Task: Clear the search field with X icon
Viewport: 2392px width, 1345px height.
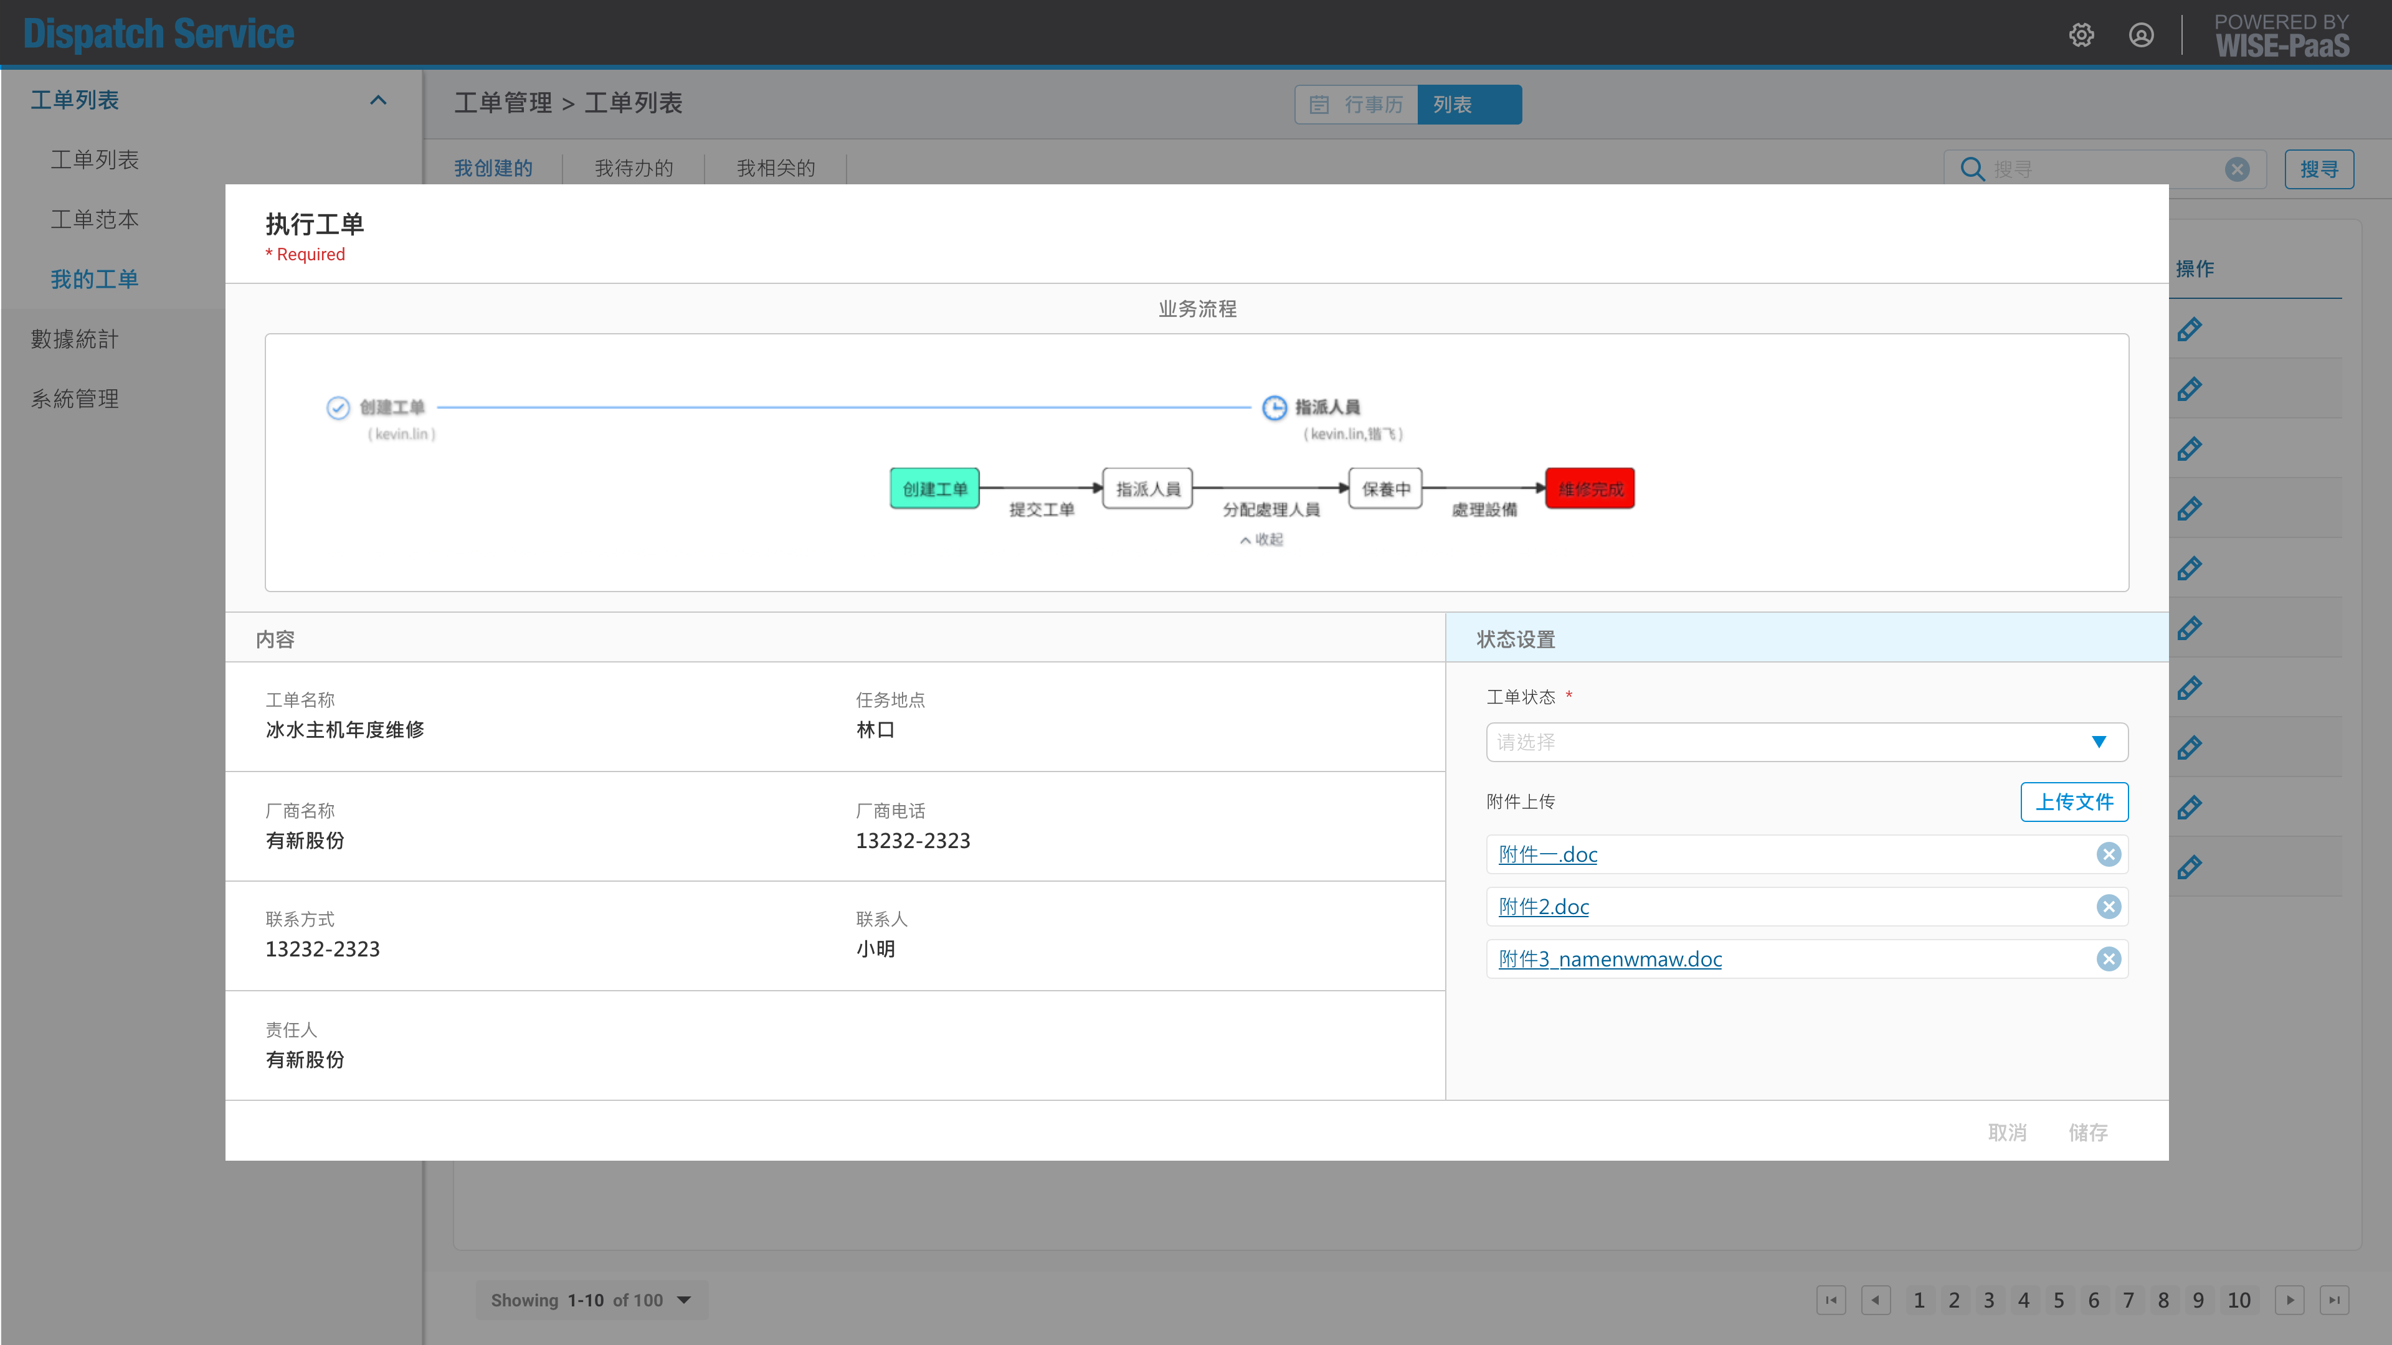Action: 2237,169
